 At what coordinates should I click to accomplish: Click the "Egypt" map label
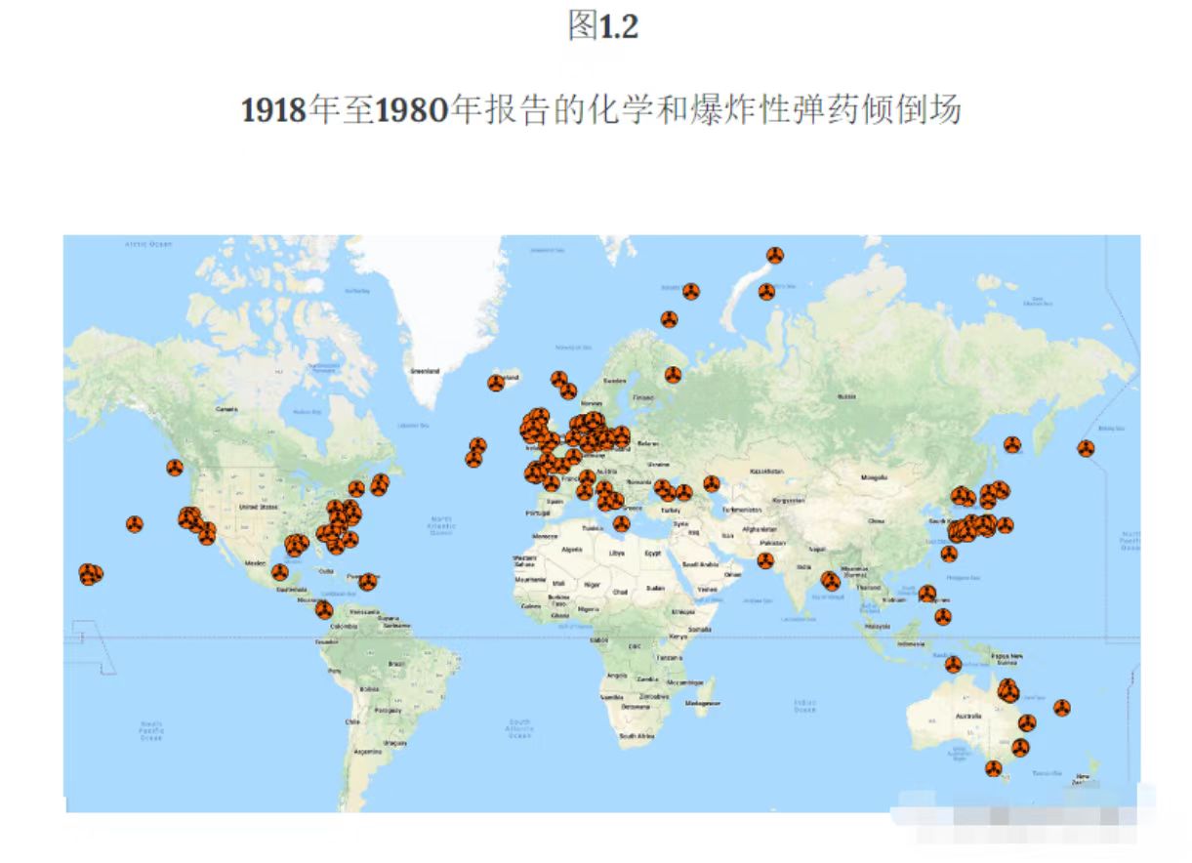[652, 554]
